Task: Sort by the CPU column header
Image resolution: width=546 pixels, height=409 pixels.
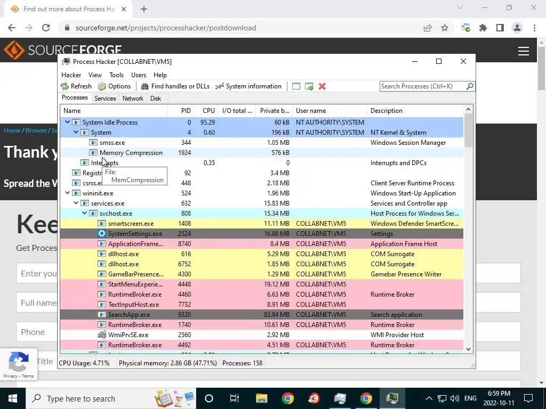Action: click(206, 111)
